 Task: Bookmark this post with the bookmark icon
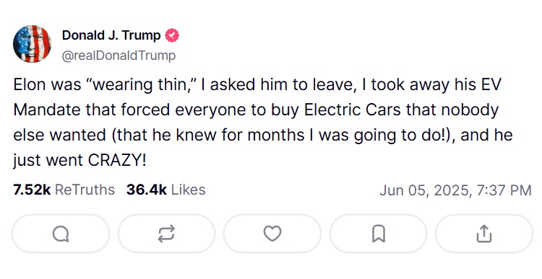378,234
